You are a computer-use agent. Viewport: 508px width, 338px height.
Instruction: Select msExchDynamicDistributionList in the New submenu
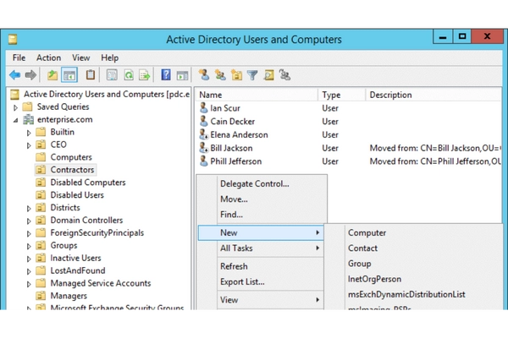tap(413, 294)
